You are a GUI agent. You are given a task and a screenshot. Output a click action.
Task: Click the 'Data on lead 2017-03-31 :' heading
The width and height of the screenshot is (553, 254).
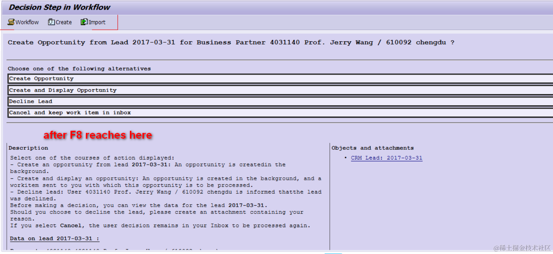[x=55, y=239]
